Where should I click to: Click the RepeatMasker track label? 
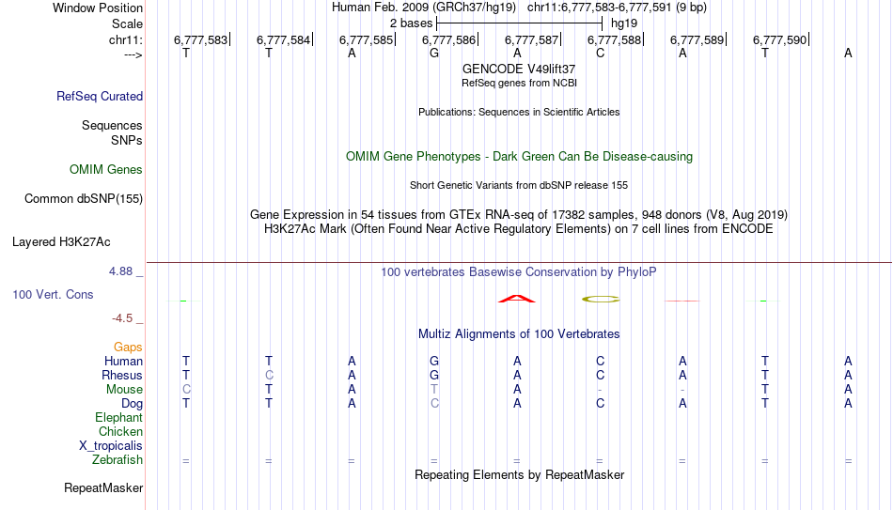pyautogui.click(x=103, y=487)
